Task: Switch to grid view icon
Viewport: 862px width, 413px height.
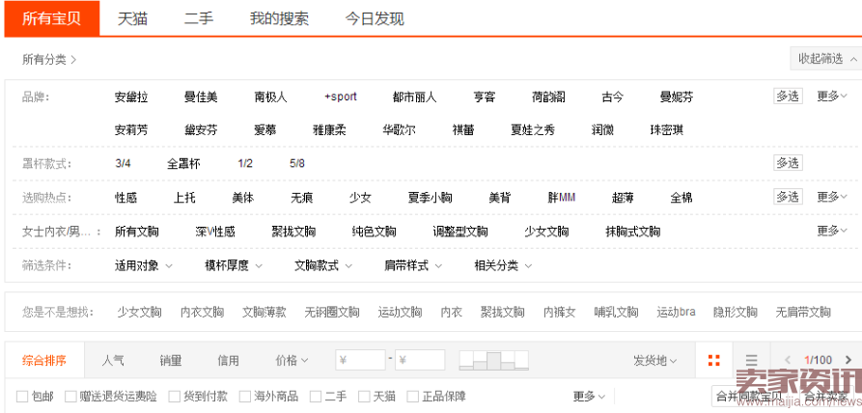Action: (x=713, y=361)
